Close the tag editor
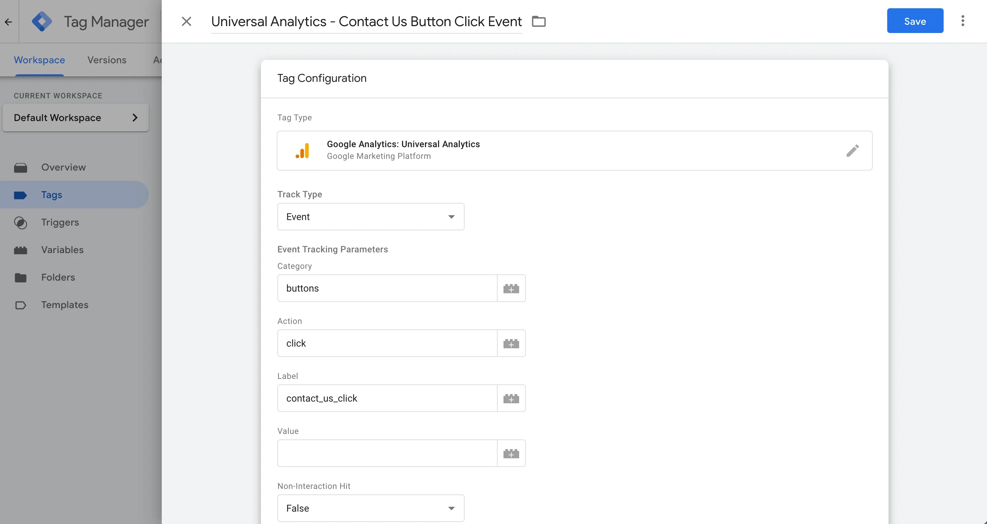Image resolution: width=987 pixels, height=524 pixels. (x=187, y=21)
